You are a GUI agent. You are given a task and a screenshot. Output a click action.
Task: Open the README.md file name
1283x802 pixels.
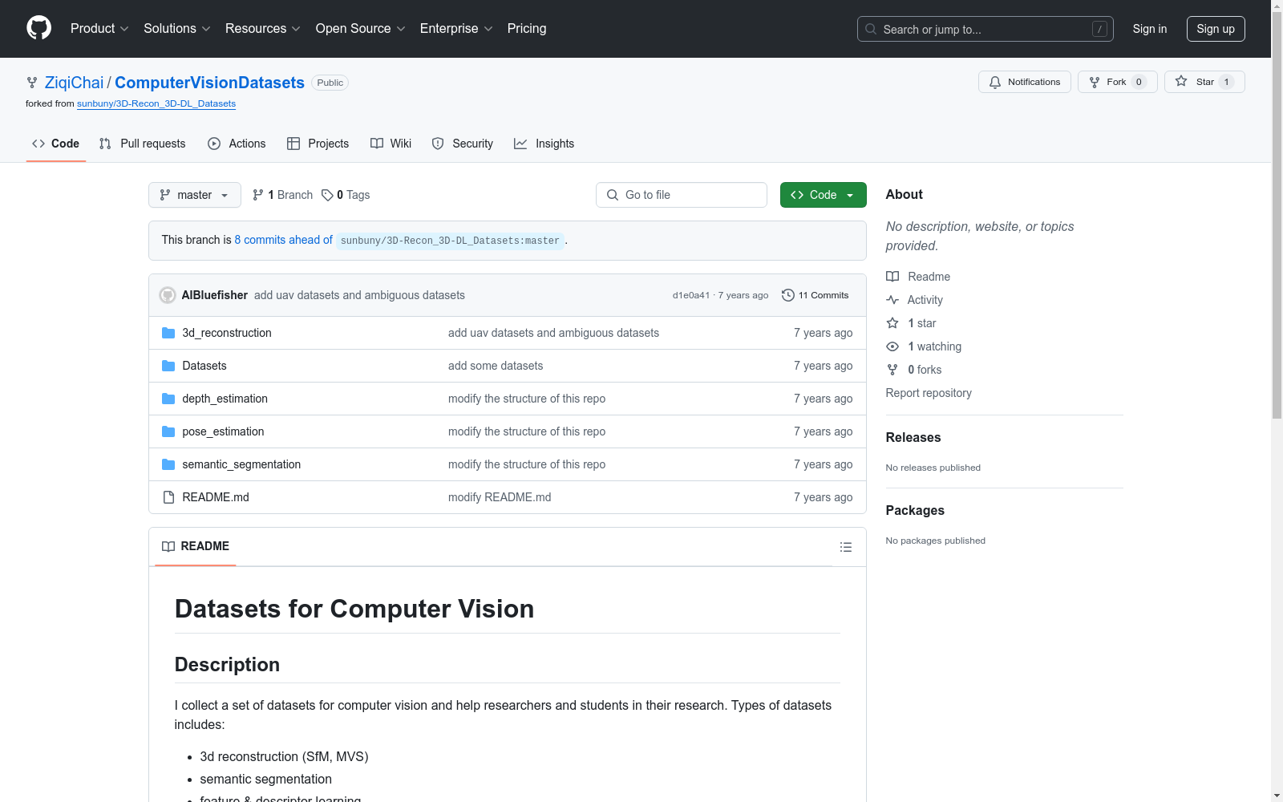216,497
